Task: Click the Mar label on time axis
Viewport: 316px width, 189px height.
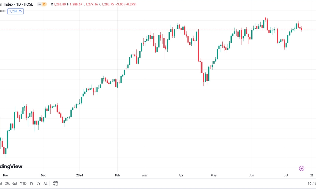Action: pyautogui.click(x=145, y=175)
